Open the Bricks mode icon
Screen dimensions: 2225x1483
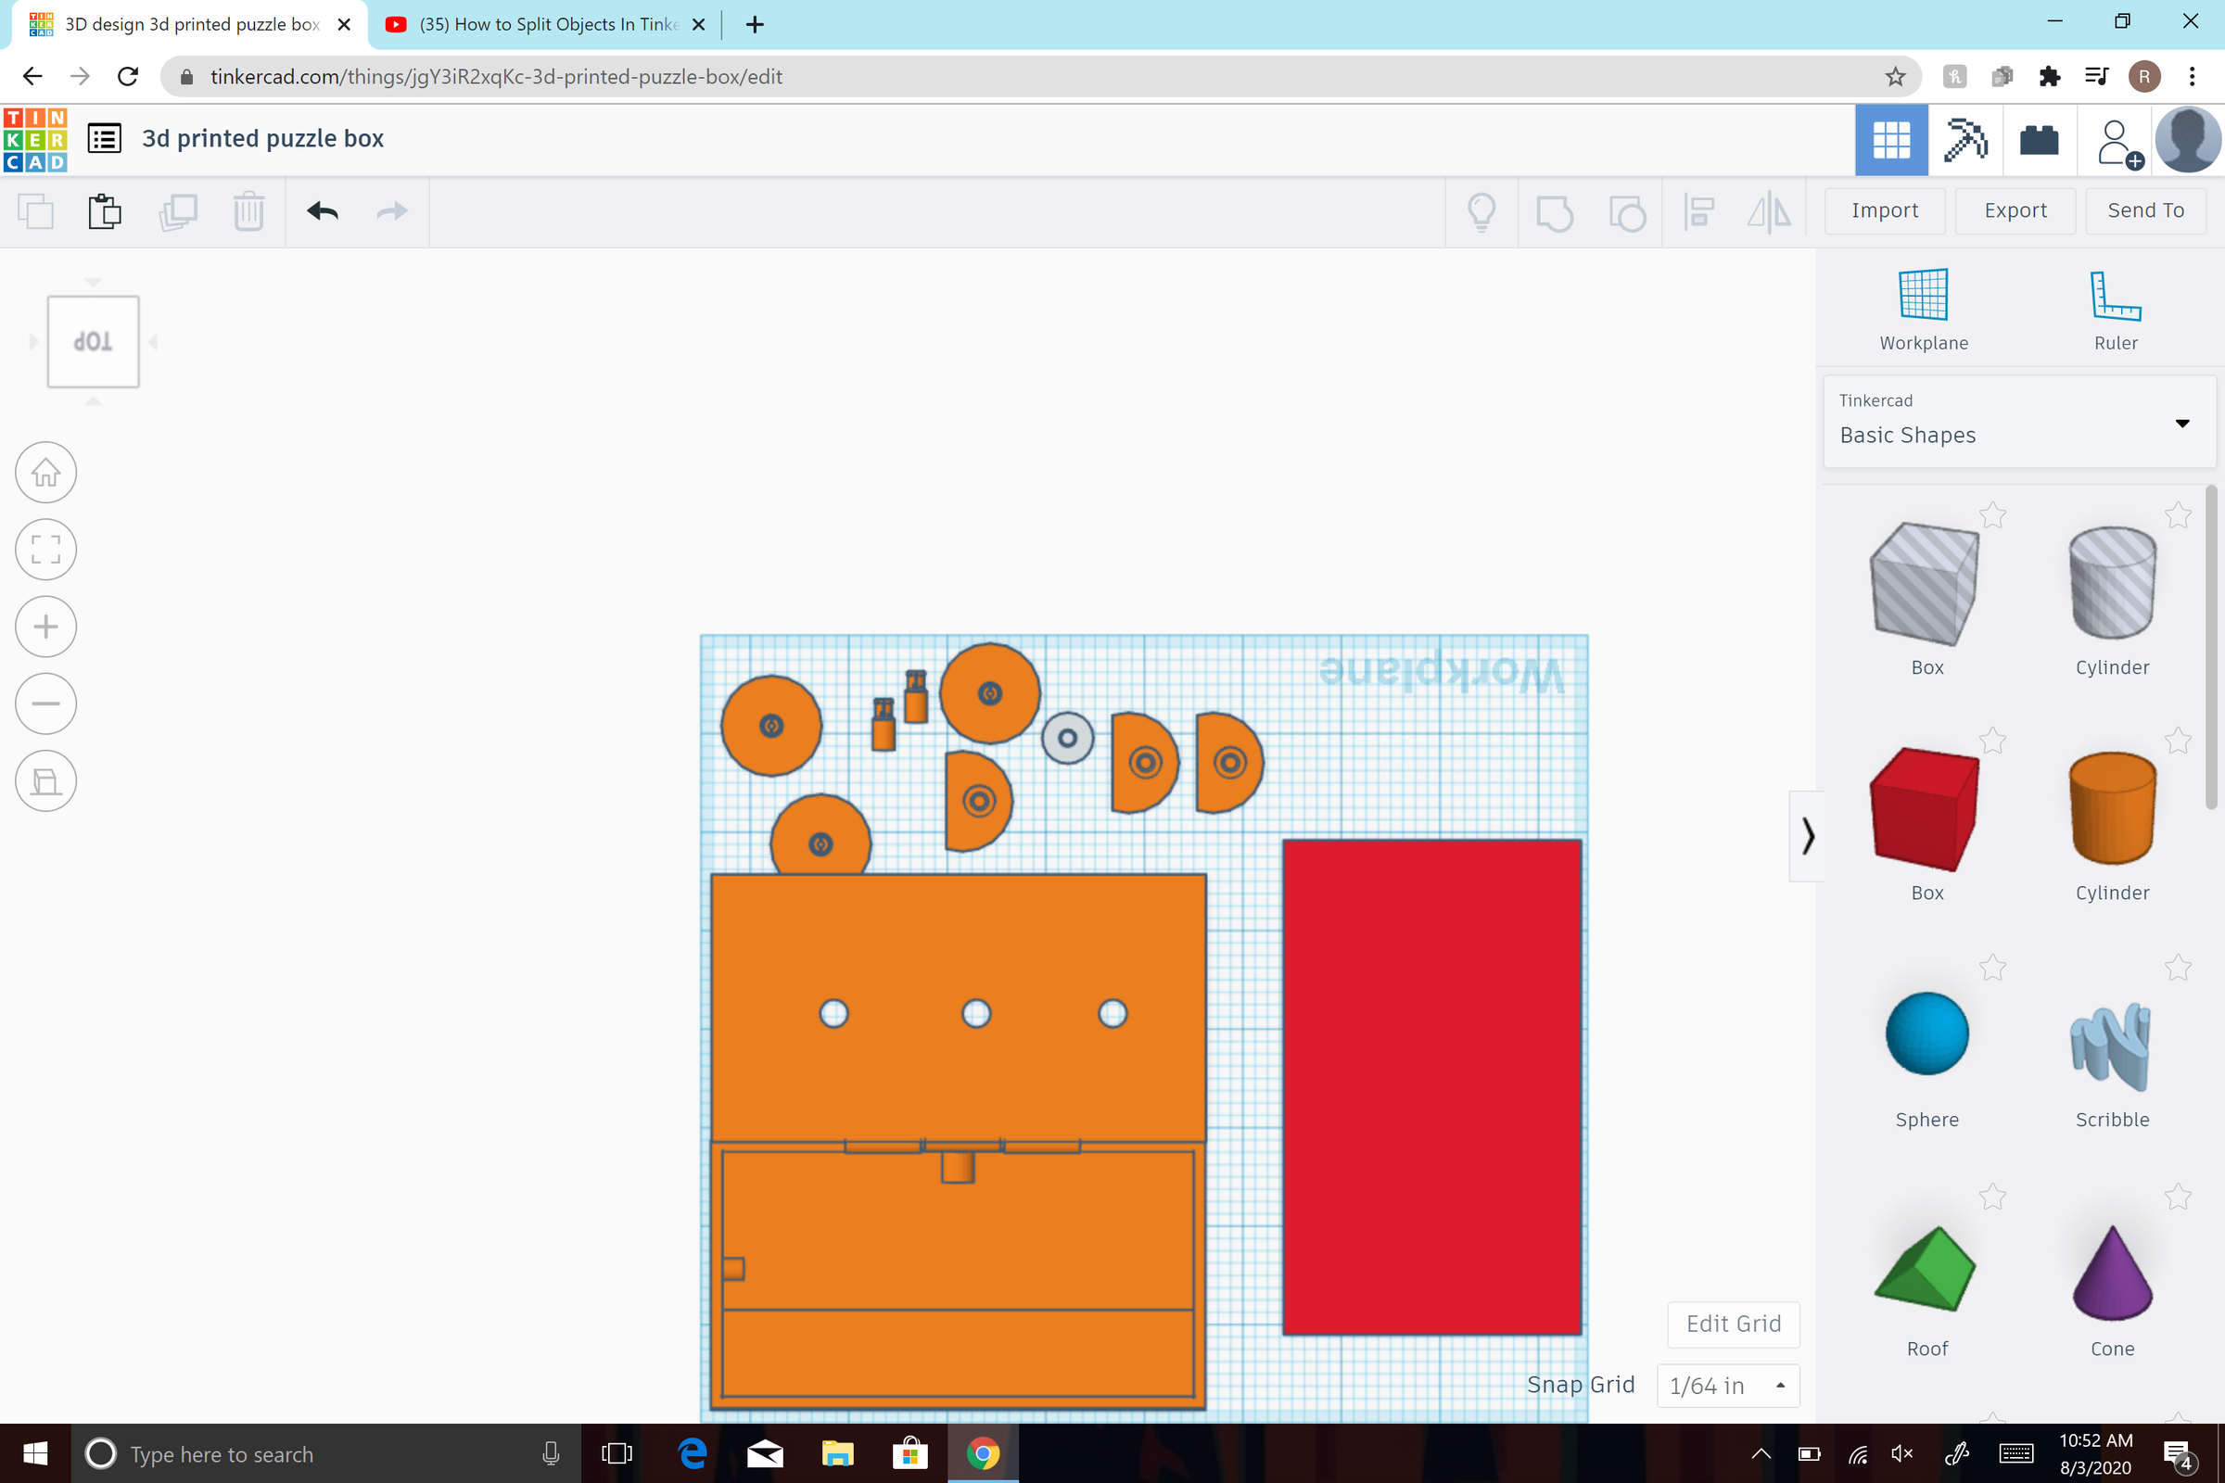2039,141
